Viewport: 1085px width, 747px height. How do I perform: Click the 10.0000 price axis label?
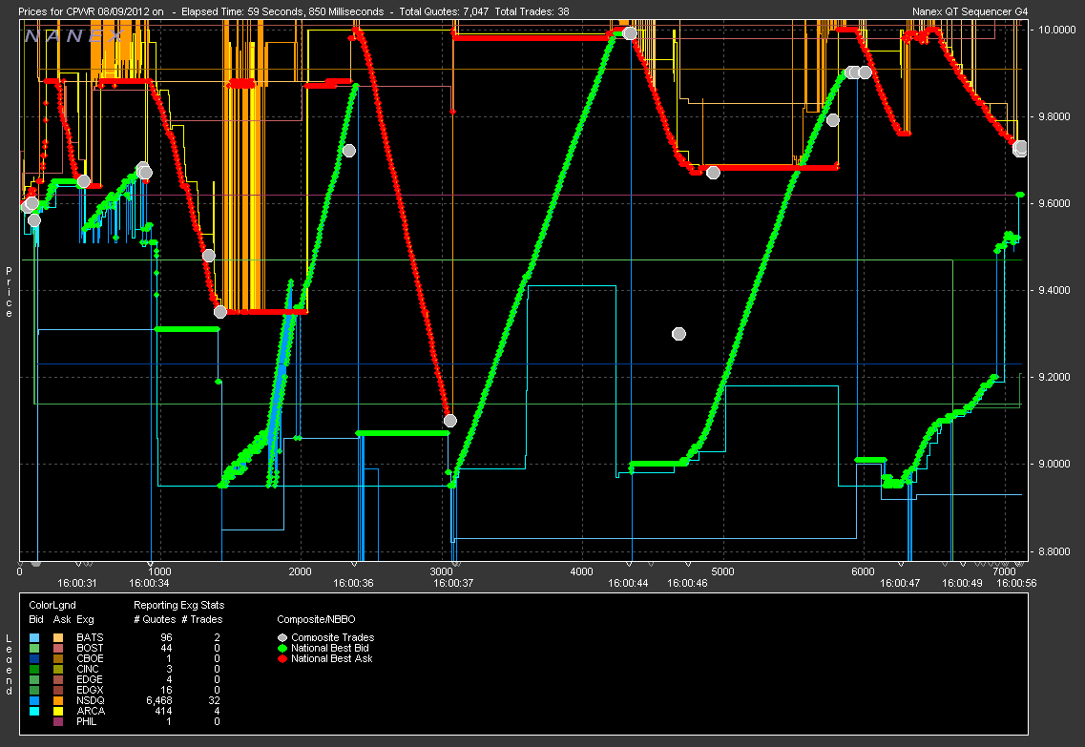(x=1056, y=30)
